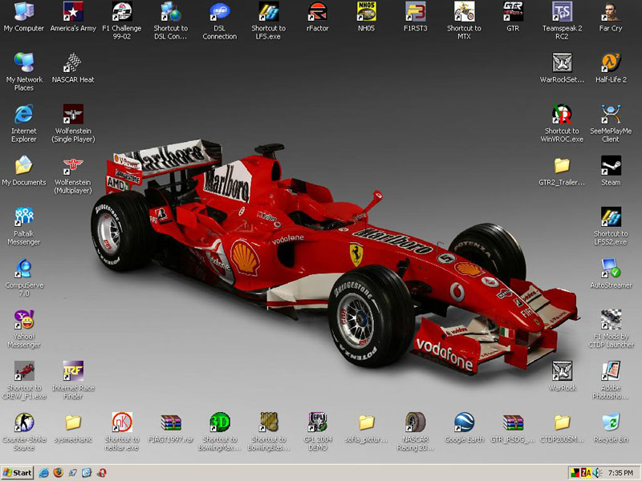
Task: Select Wolfenstein (Single Player) icon
Action: pyautogui.click(x=73, y=123)
